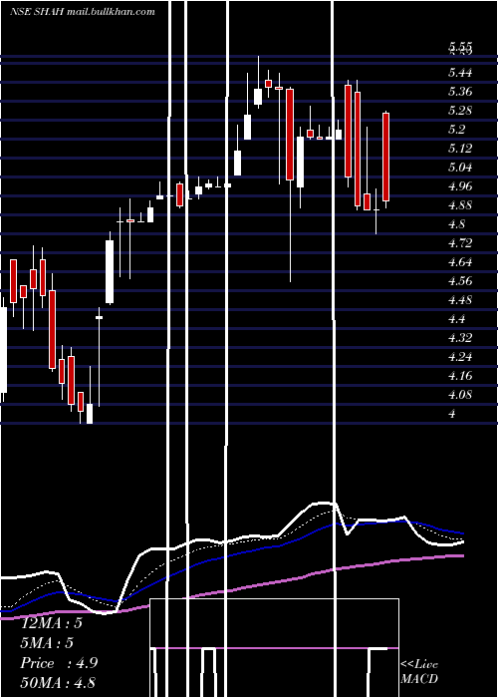This screenshot has width=498, height=698.
Task: Click the 5.12 price axis label
Action: (x=460, y=149)
